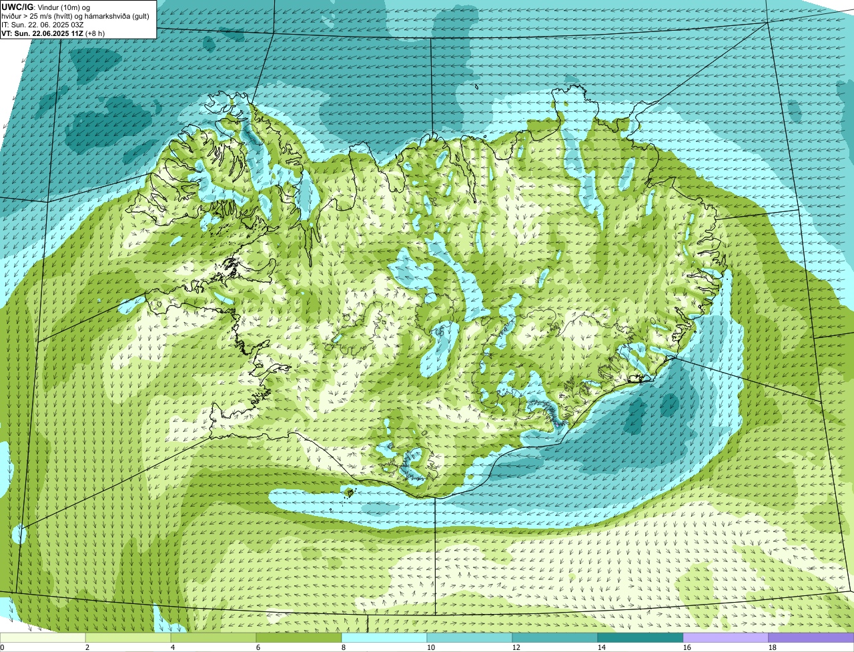Viewport: 854px width, 652px height.
Task: Click the olive green 6–8 m/s legend swatch
Action: (299, 637)
